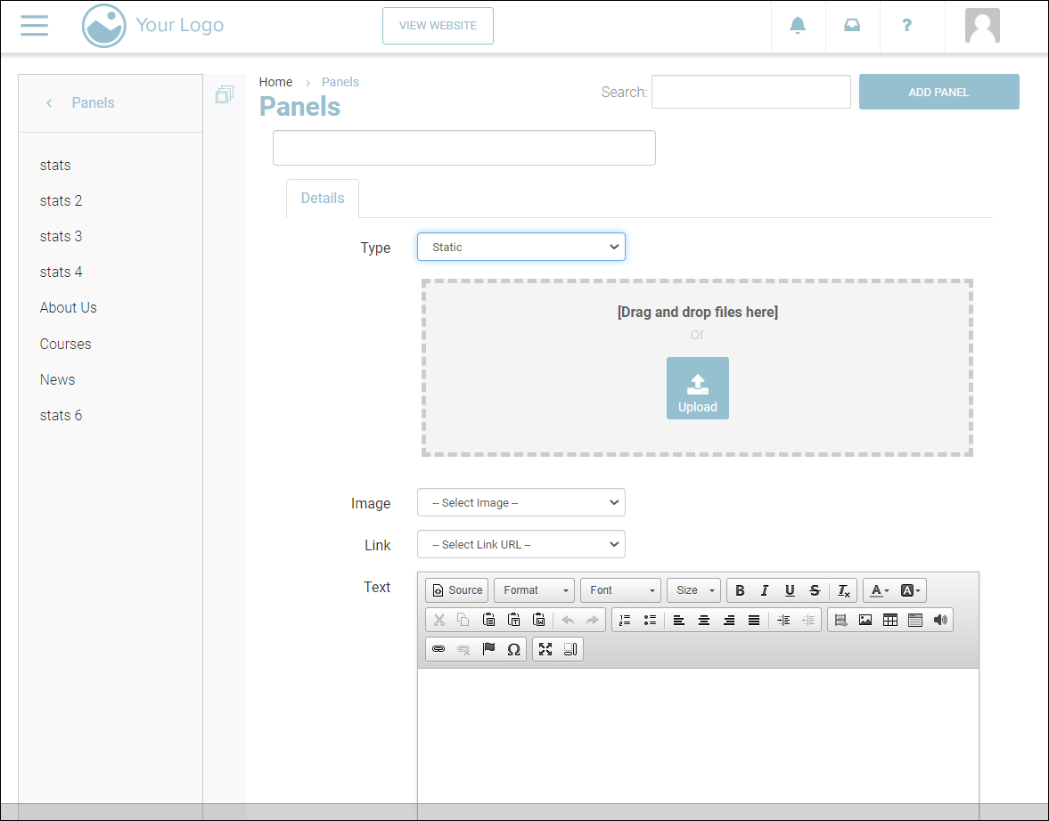Screen dimensions: 1049x821
Task: Open the Select Link URL dropdown
Action: [521, 545]
